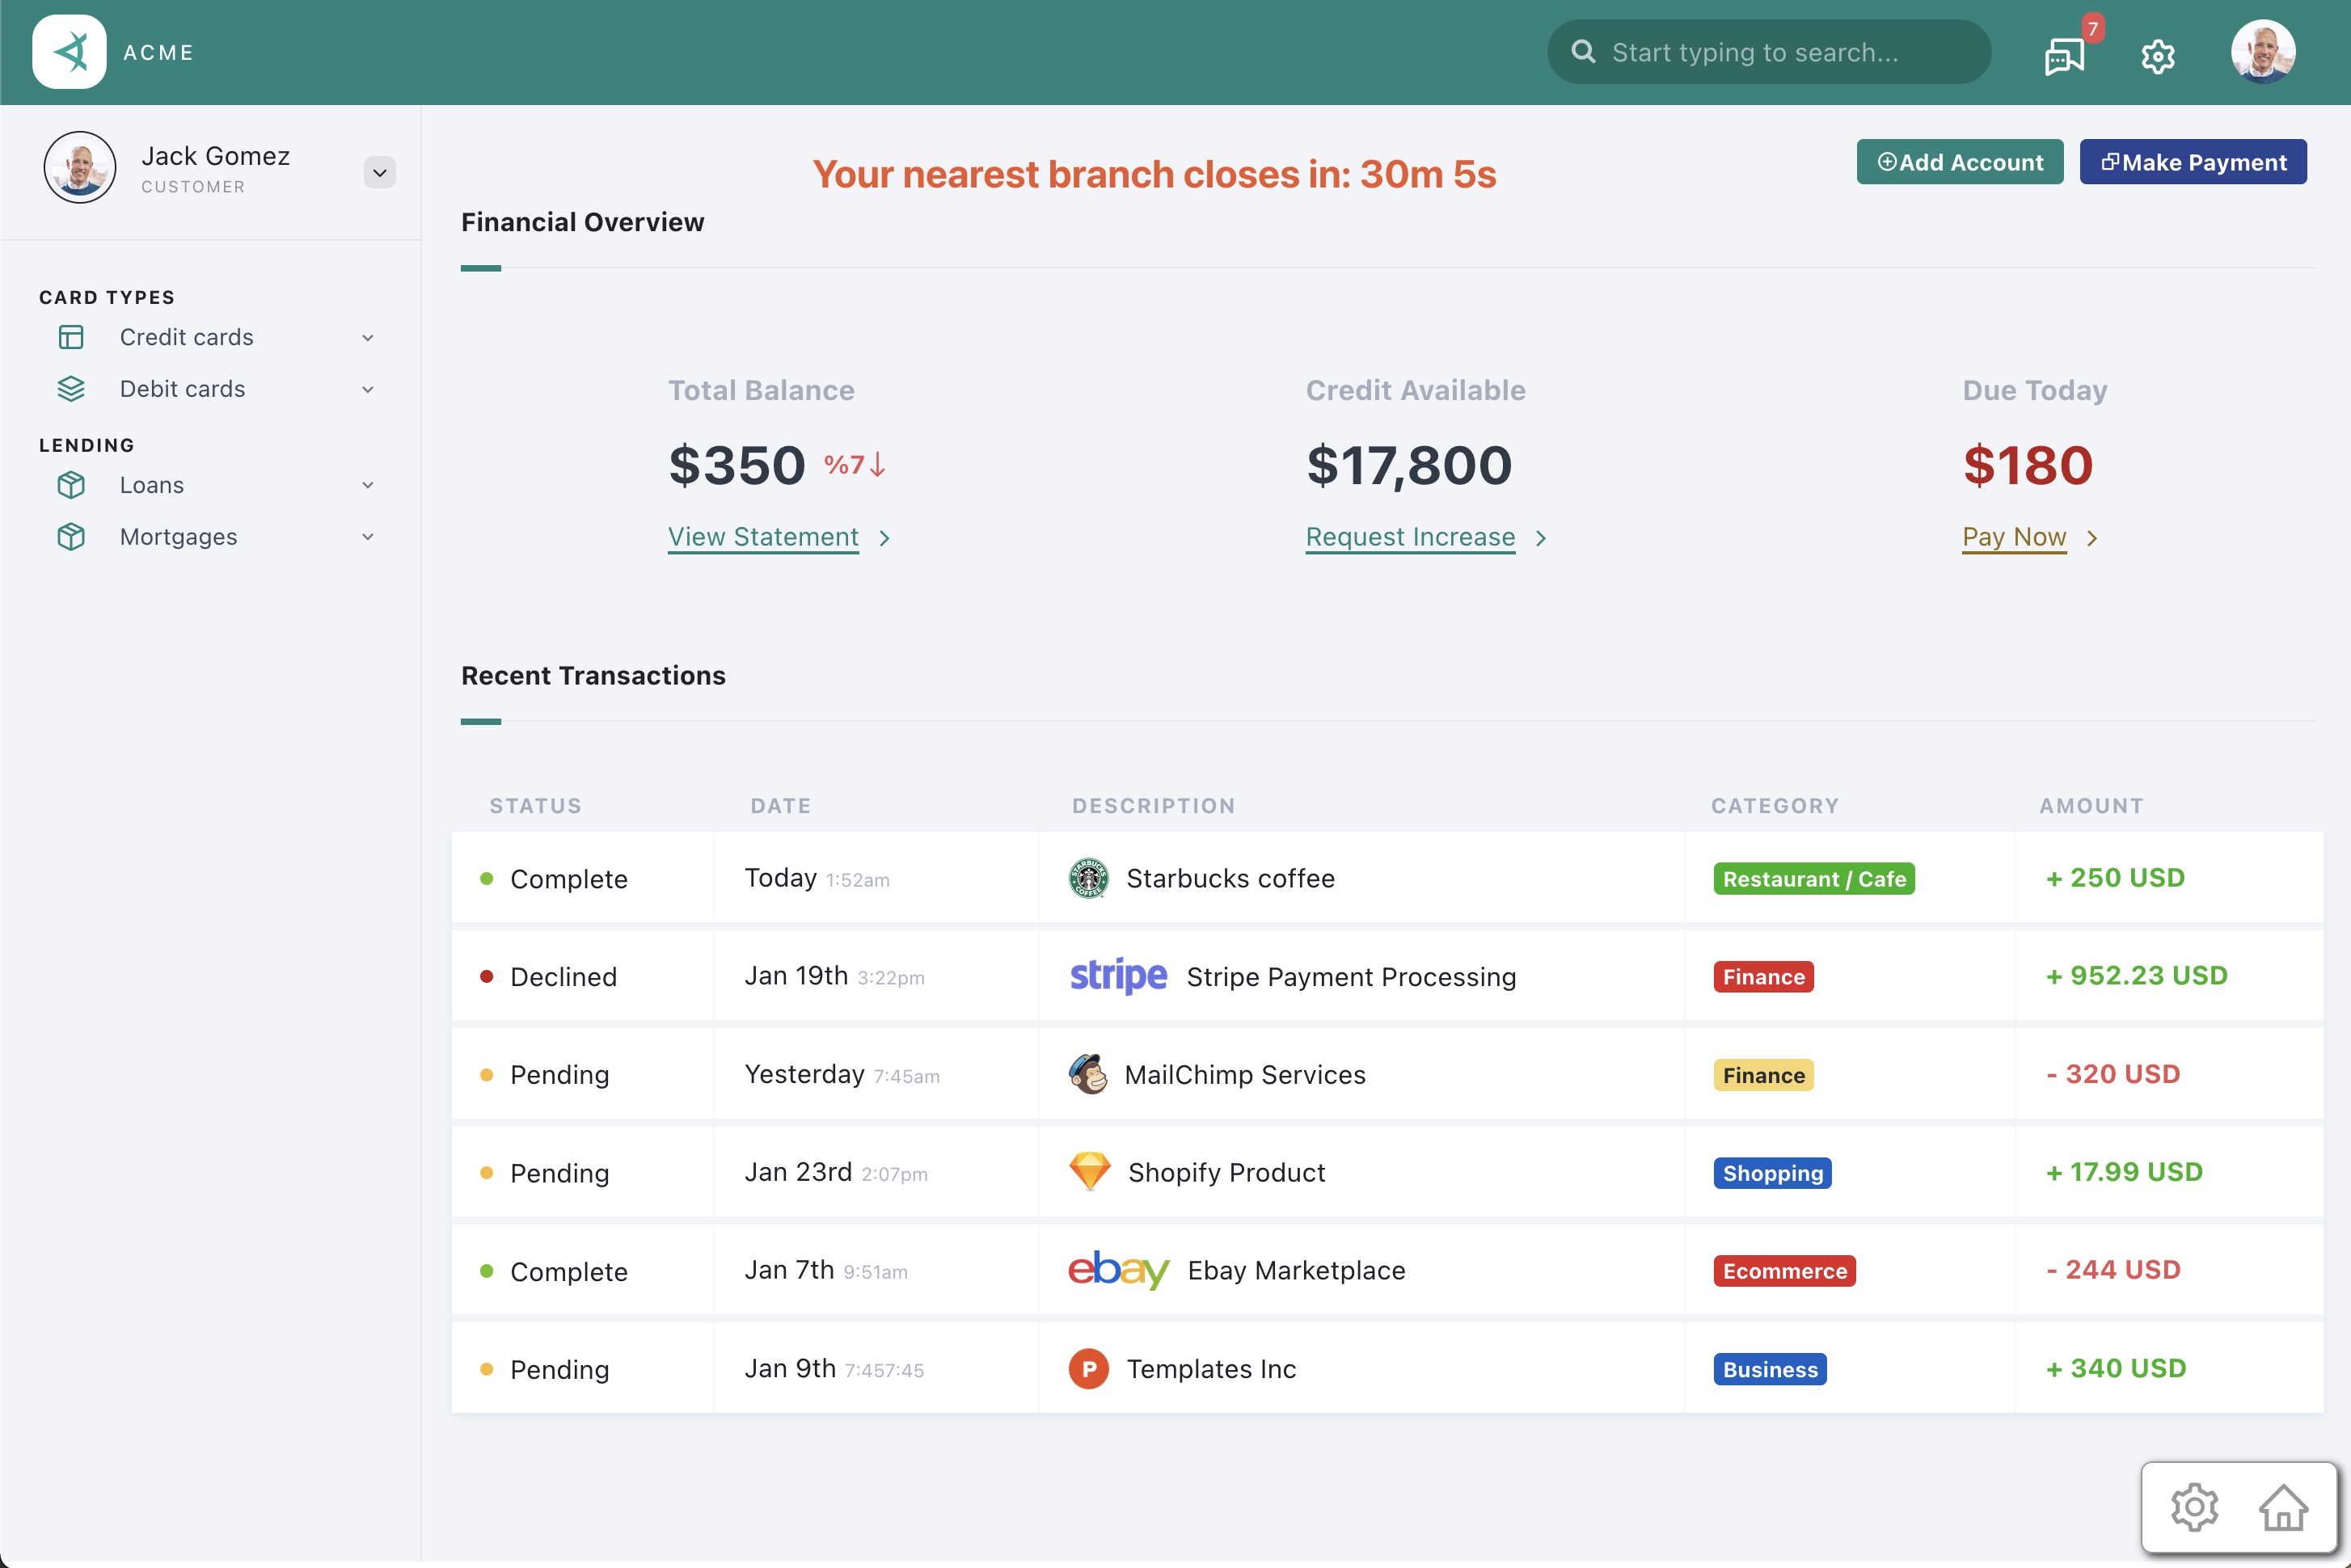Open Jack Gomez user dropdown arrow

pyautogui.click(x=379, y=172)
